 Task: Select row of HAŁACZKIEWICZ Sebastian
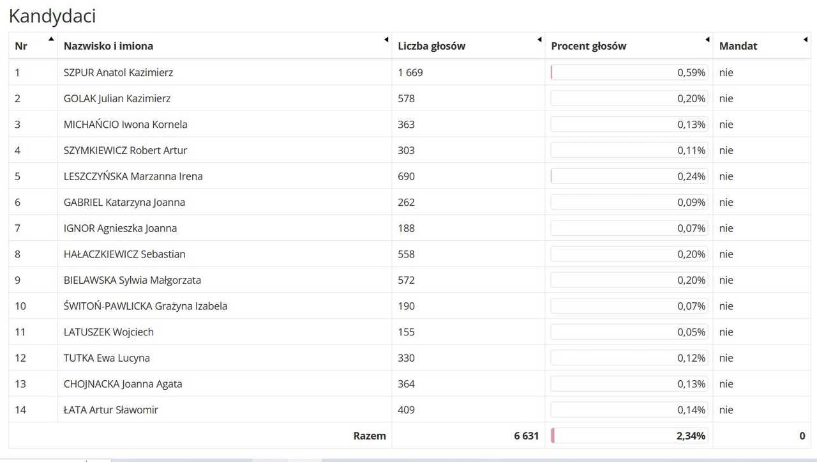(410, 254)
